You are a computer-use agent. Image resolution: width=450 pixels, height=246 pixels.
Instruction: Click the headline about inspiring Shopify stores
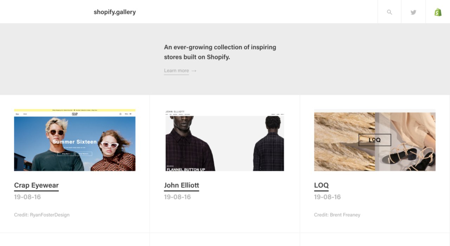point(220,52)
